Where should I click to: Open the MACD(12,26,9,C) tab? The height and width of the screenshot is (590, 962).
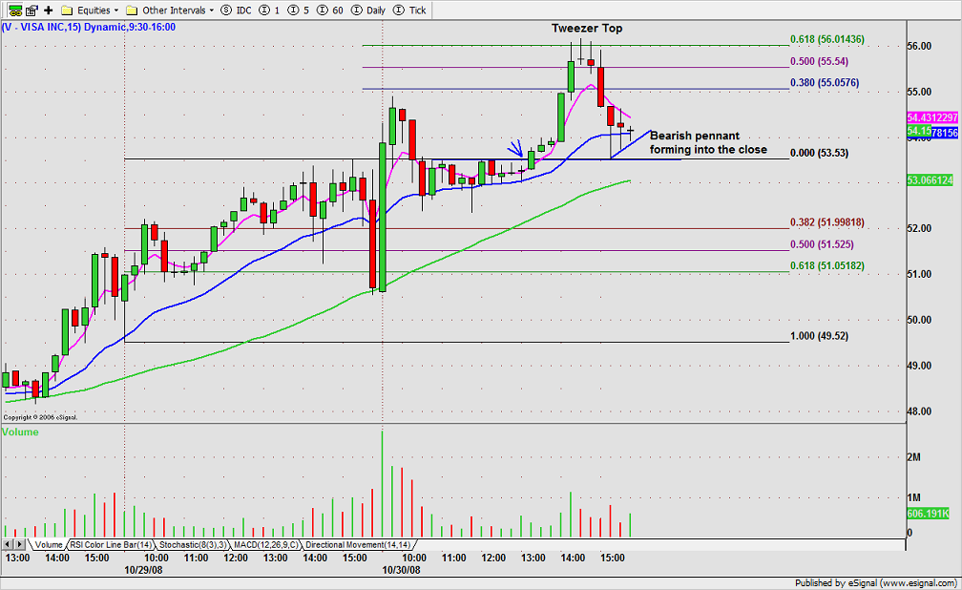coord(266,544)
